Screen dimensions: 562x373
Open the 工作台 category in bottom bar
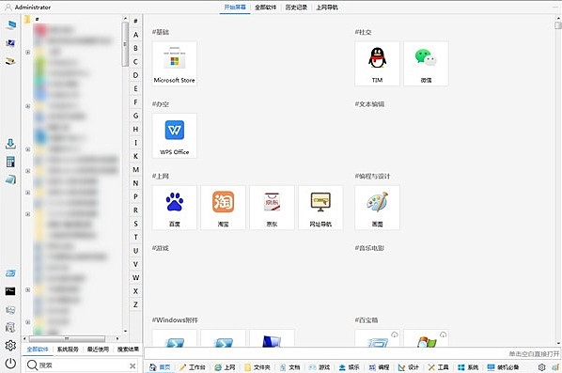tap(193, 367)
